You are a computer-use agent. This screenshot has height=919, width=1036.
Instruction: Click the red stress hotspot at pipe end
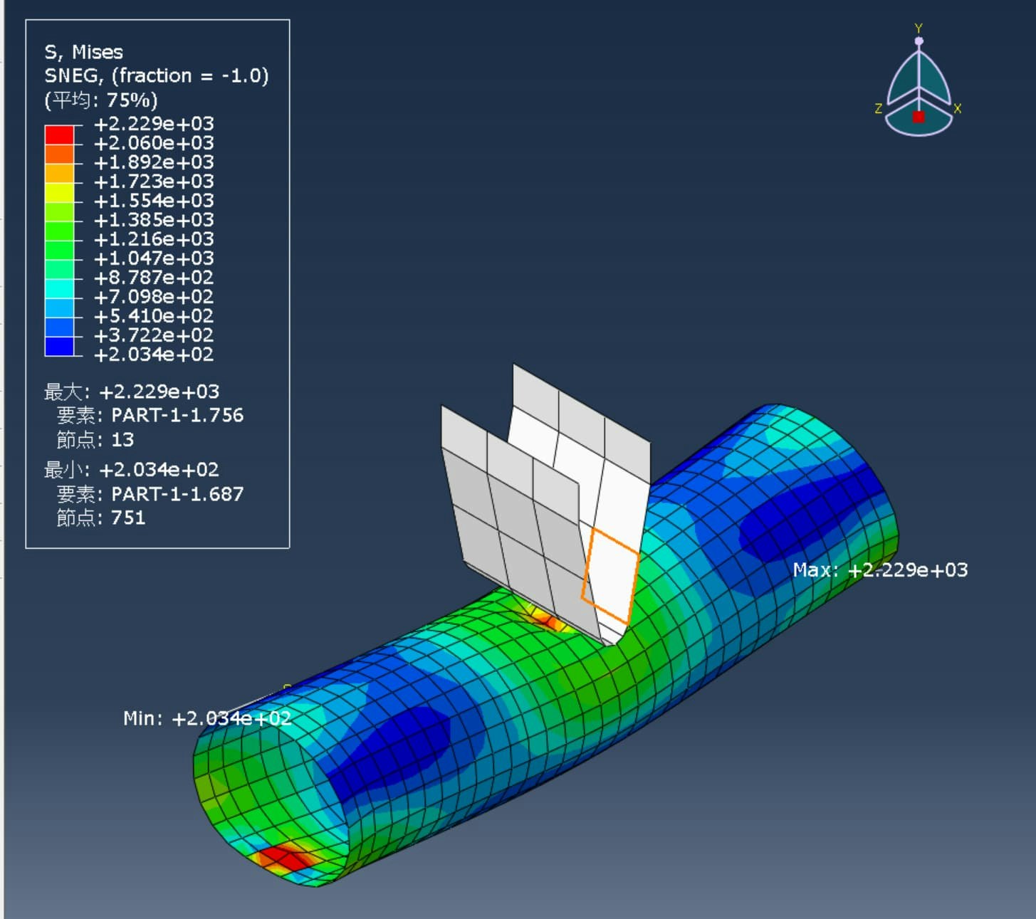[285, 858]
